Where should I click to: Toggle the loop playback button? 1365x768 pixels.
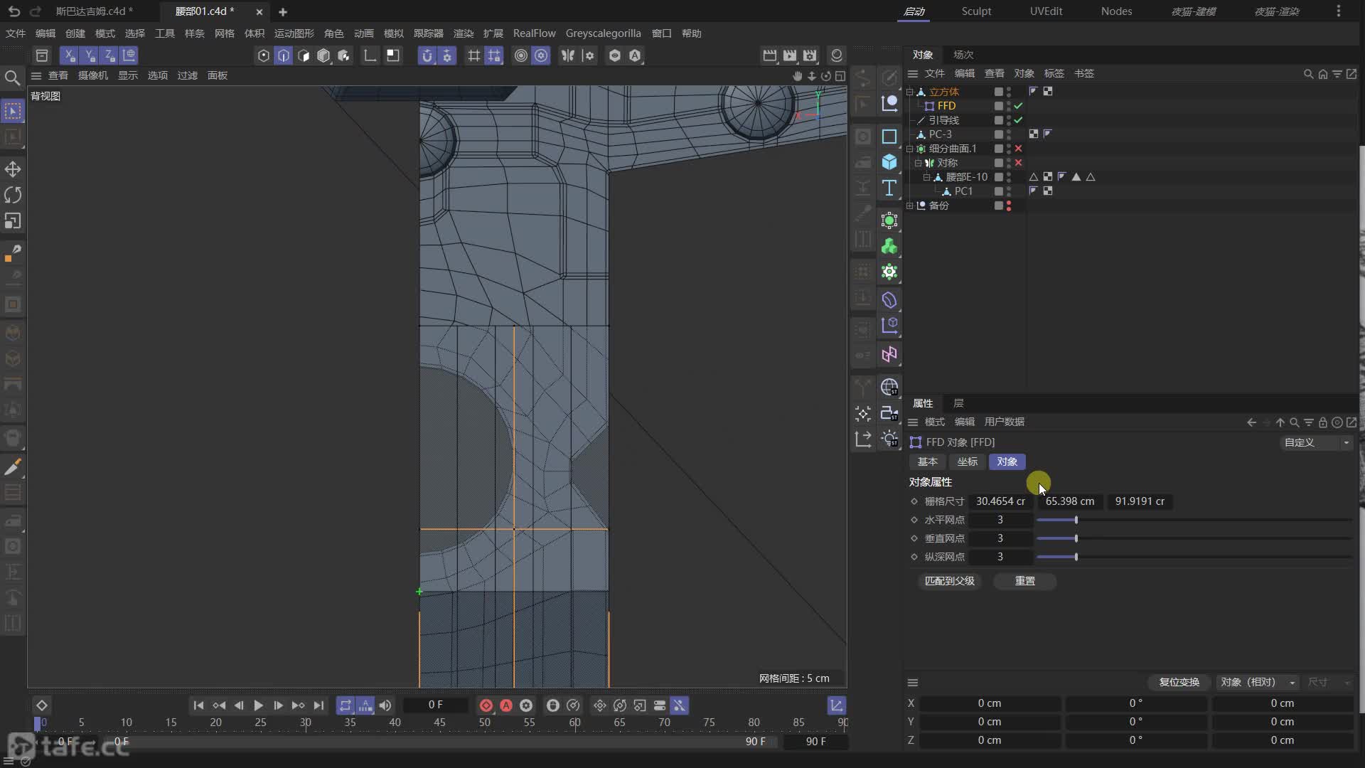345,705
